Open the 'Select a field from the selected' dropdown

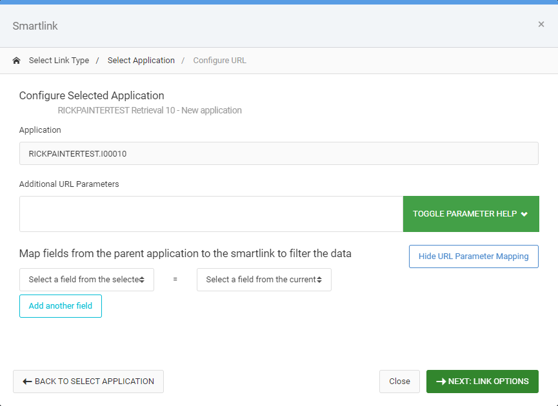point(86,280)
